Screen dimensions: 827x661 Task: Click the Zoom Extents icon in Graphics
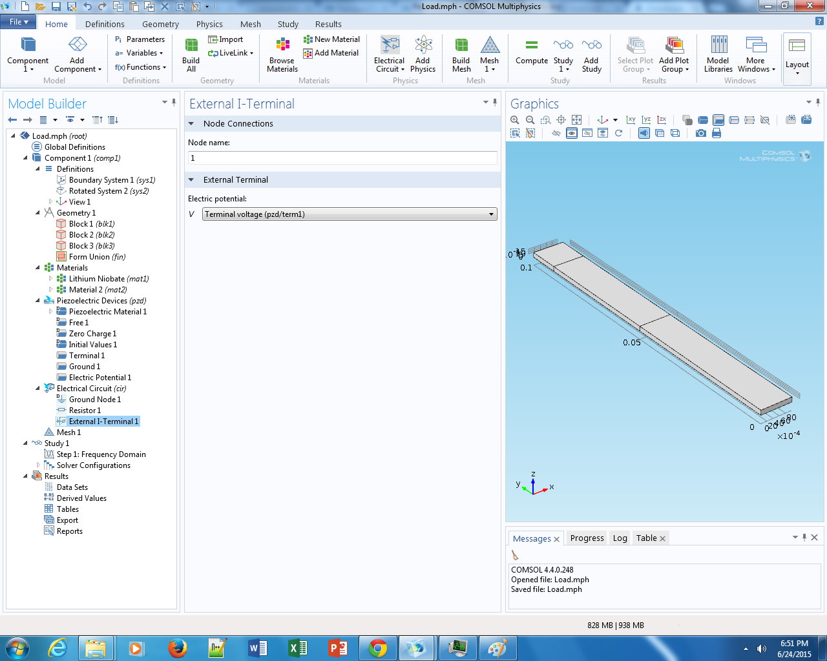(576, 120)
